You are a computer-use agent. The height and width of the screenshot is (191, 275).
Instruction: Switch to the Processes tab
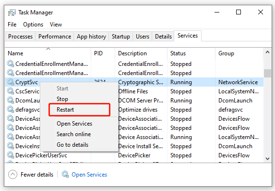coord(20,37)
